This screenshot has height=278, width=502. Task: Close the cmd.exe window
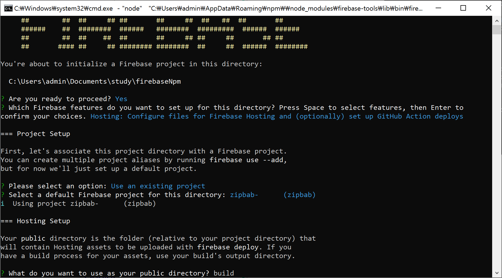pos(489,8)
